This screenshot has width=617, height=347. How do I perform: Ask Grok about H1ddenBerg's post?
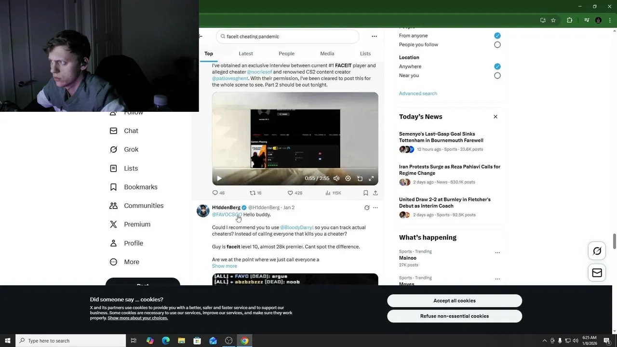(x=367, y=208)
